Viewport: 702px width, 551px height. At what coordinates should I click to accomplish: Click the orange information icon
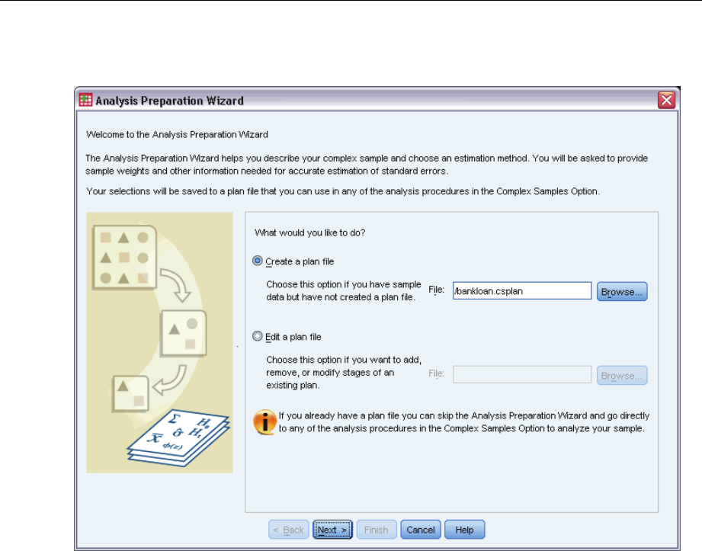tap(264, 422)
